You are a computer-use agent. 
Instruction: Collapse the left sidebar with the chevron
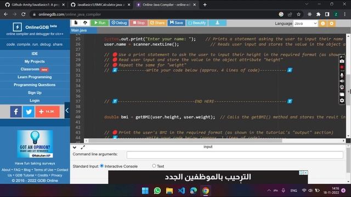(x=67, y=111)
